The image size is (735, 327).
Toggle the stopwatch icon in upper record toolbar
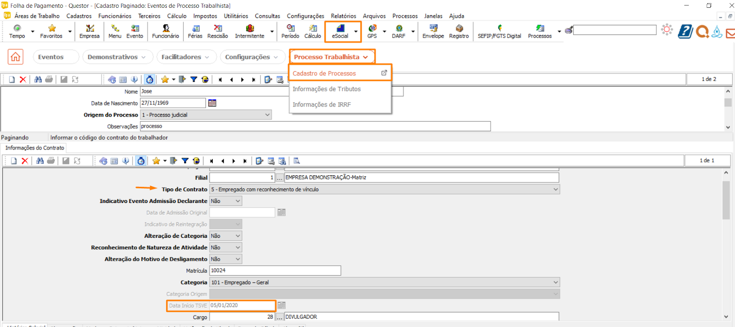pos(150,79)
